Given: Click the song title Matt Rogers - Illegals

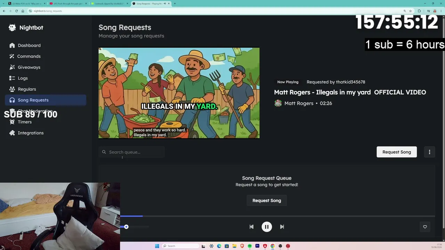Looking at the screenshot, I should 350,92.
